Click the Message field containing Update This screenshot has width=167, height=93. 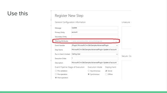95,28
